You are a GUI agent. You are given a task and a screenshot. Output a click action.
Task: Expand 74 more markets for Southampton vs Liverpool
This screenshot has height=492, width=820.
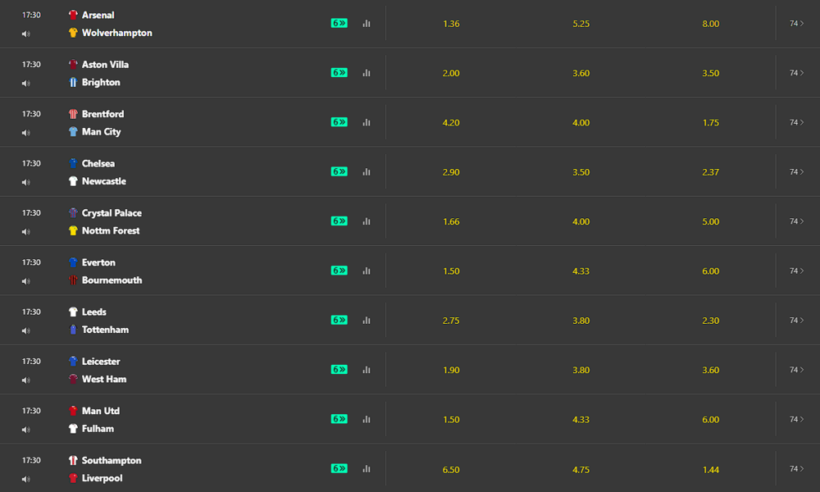click(796, 468)
